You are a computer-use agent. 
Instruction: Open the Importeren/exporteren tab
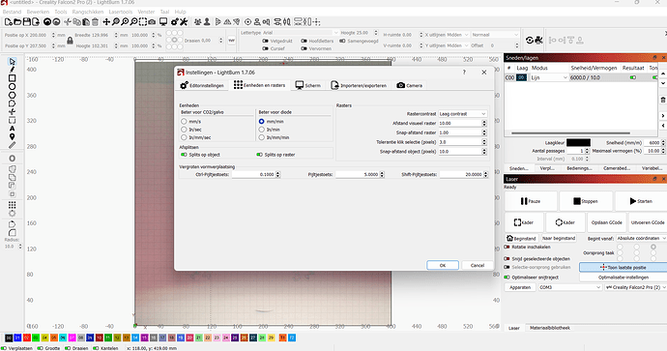359,85
